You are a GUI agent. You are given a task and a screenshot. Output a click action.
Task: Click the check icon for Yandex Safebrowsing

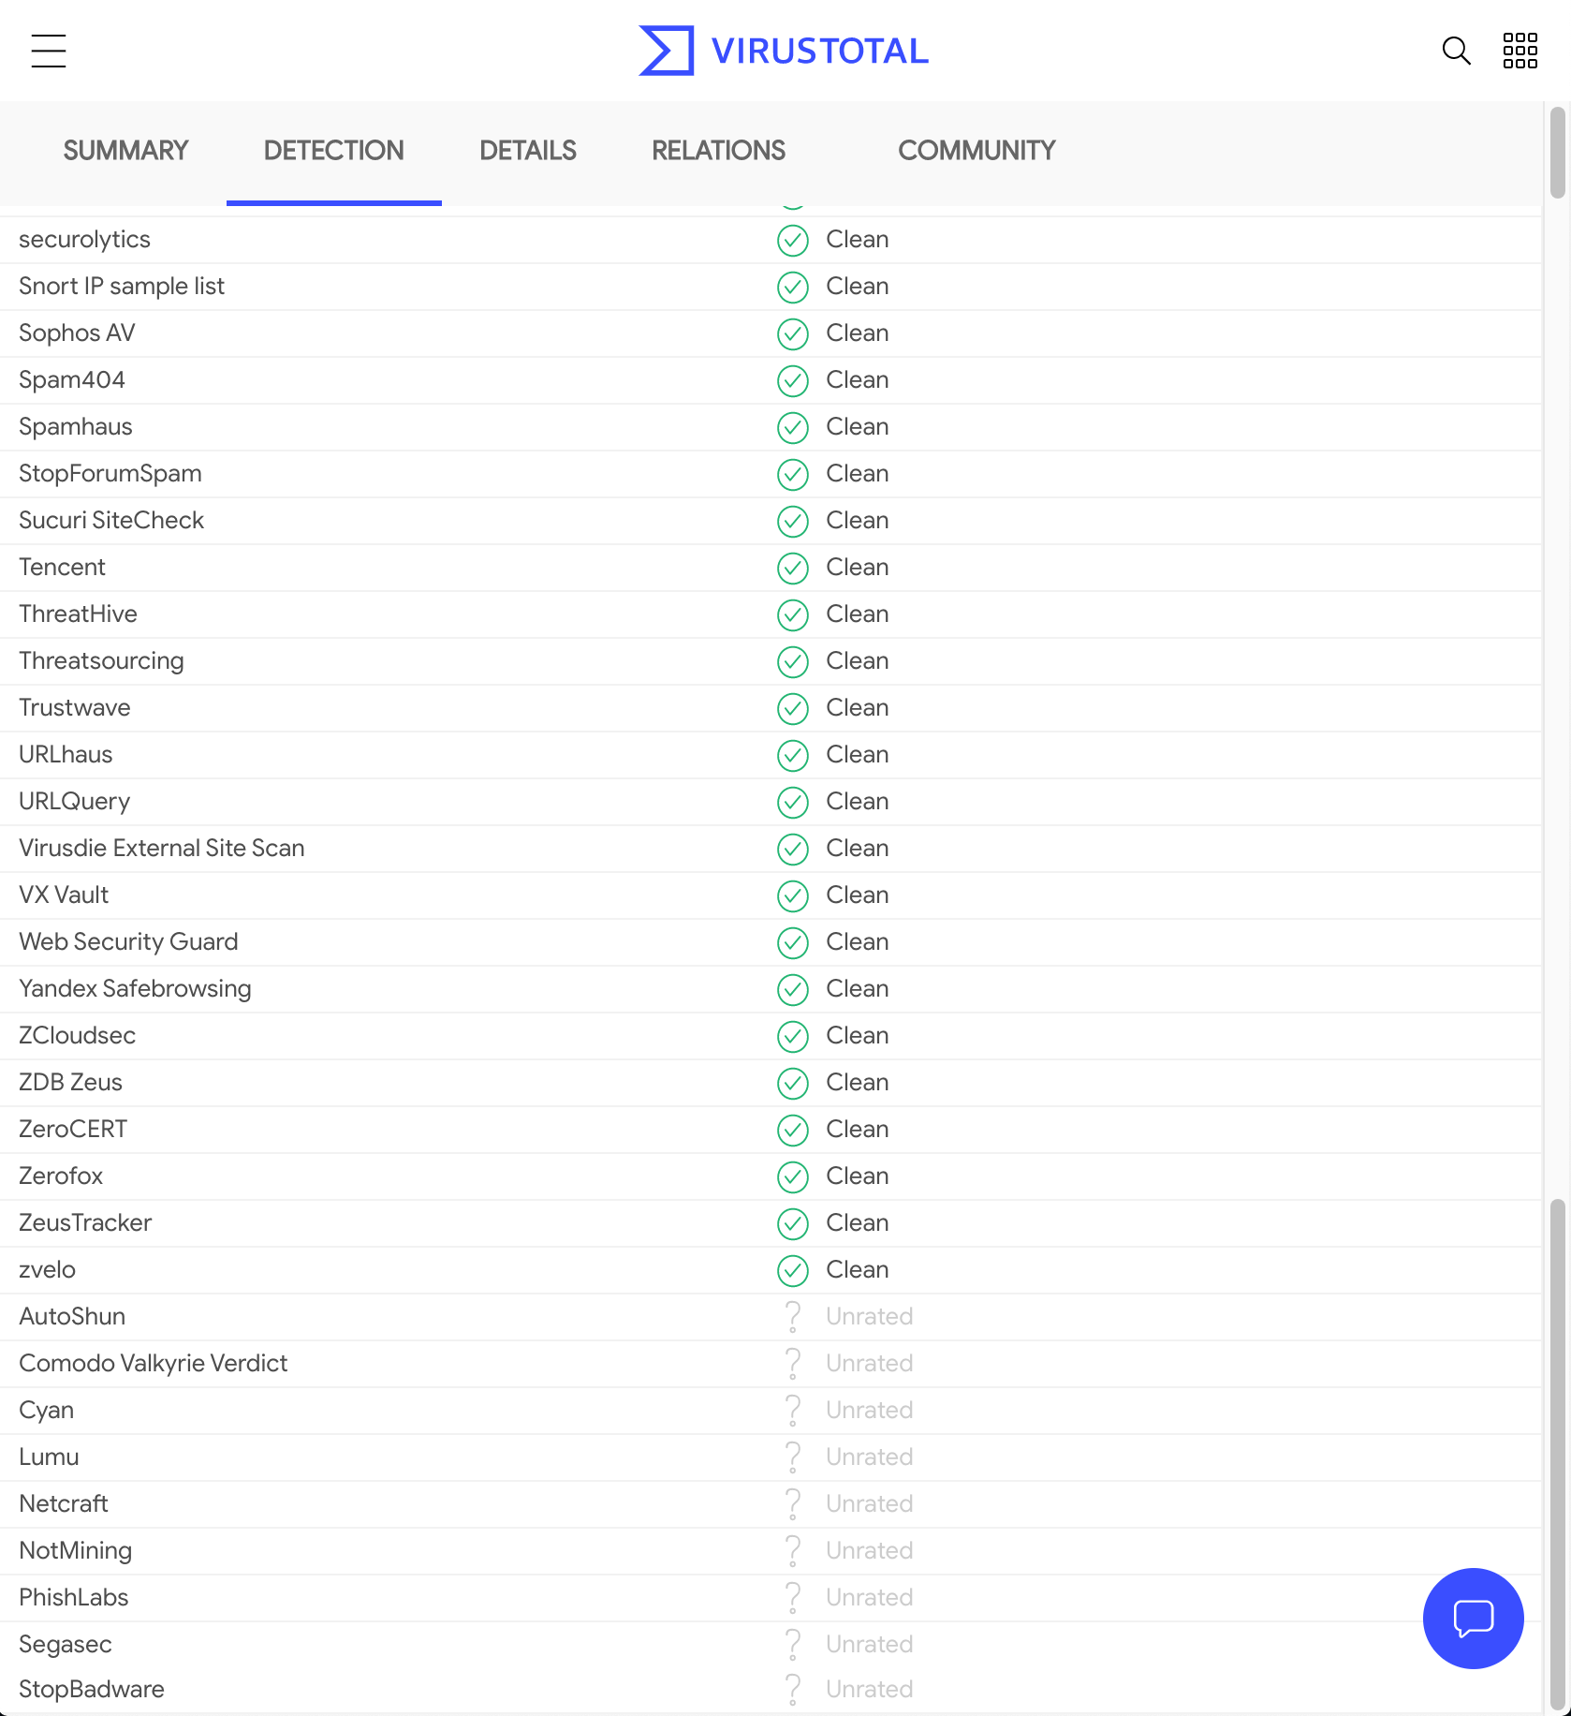tap(793, 989)
